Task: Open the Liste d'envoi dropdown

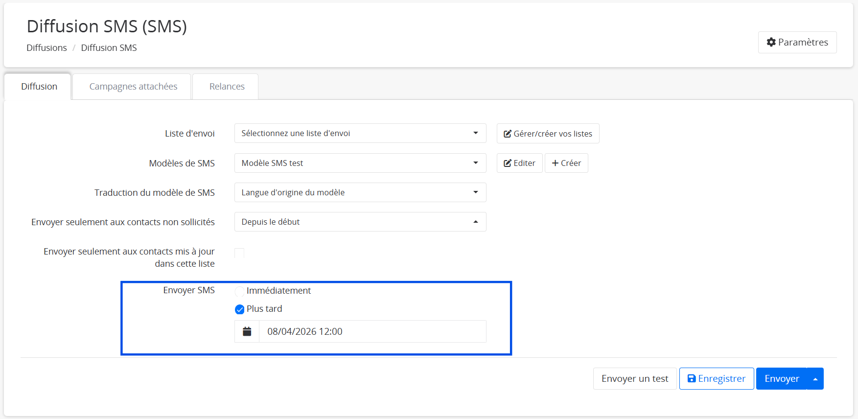Action: tap(360, 133)
